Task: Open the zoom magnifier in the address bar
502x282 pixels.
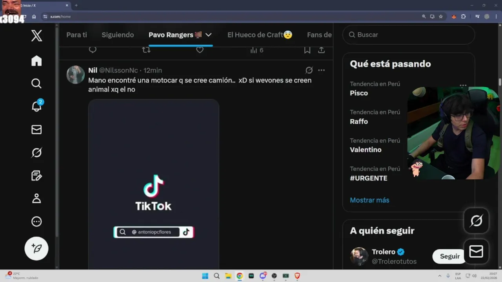Action: pos(424,16)
